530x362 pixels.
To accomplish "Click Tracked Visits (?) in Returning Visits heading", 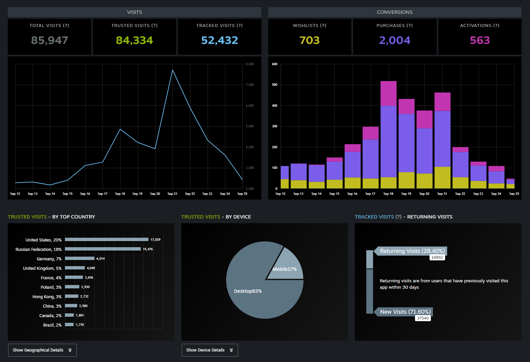I will click(378, 217).
